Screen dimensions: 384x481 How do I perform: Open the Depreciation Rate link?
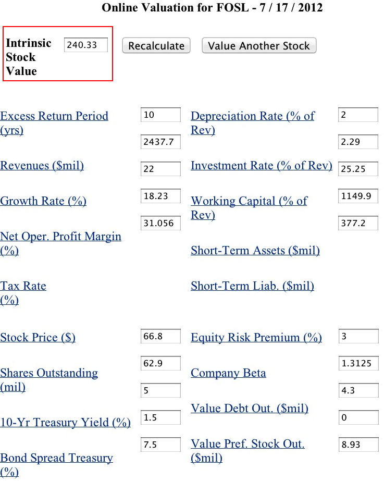(x=253, y=116)
